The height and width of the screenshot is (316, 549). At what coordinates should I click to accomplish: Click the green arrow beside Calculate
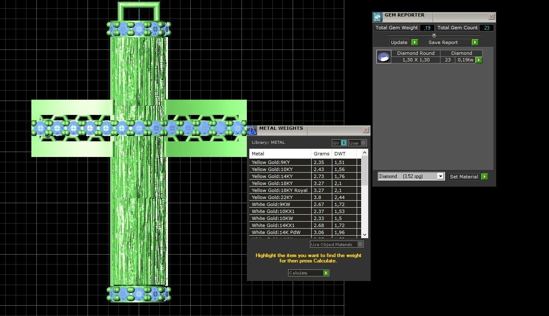[x=326, y=273]
